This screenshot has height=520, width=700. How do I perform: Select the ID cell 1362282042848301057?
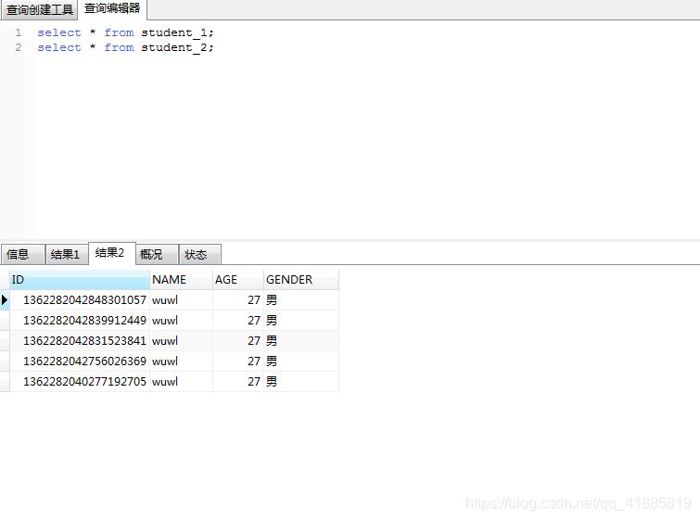tap(80, 300)
